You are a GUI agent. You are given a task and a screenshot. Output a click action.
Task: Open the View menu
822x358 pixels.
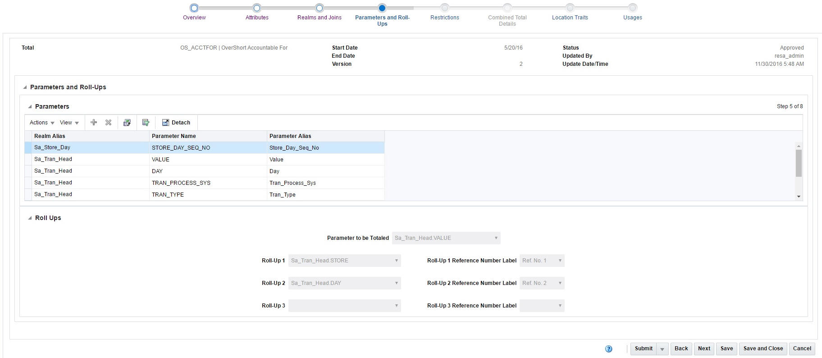[x=69, y=123]
